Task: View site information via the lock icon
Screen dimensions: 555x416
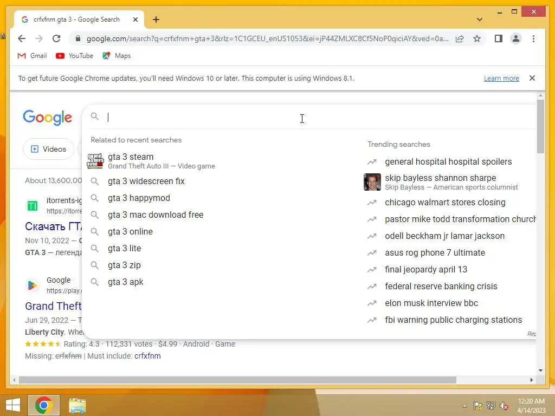Action: tap(78, 38)
